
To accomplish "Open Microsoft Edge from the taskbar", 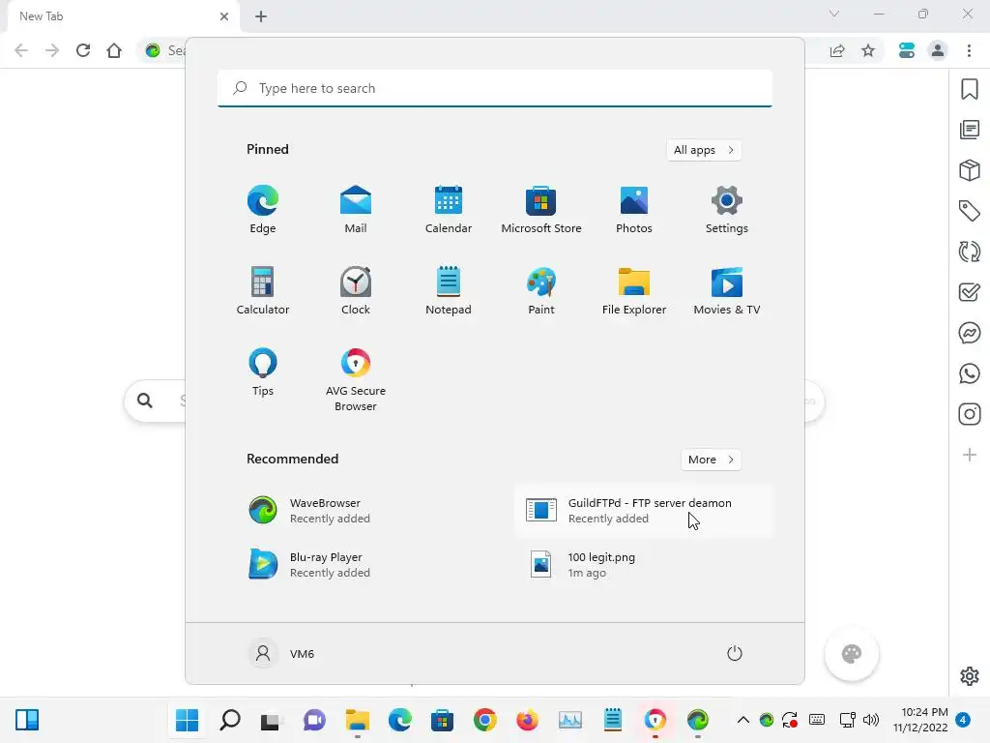I will (399, 720).
